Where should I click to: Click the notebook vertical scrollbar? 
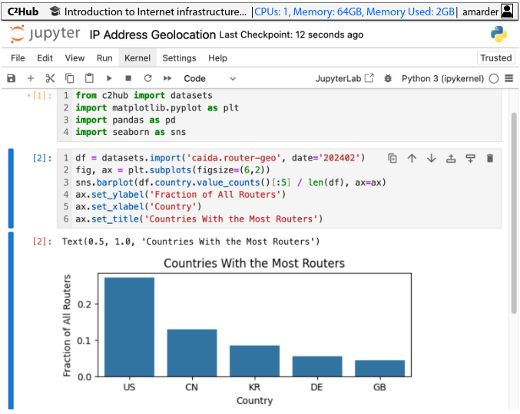pyautogui.click(x=514, y=213)
